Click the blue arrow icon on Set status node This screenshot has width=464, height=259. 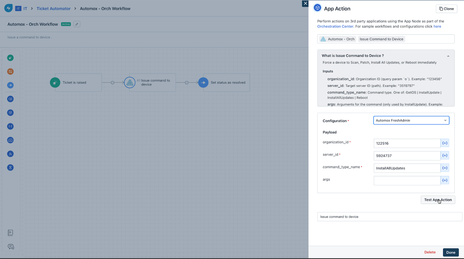coord(203,82)
